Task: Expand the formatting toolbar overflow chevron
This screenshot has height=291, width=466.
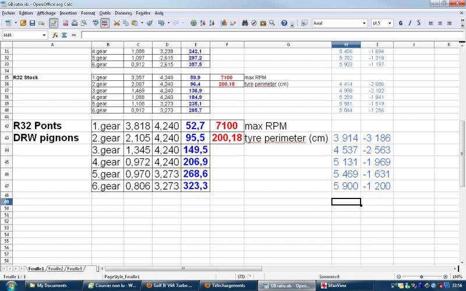Action: click(x=463, y=21)
